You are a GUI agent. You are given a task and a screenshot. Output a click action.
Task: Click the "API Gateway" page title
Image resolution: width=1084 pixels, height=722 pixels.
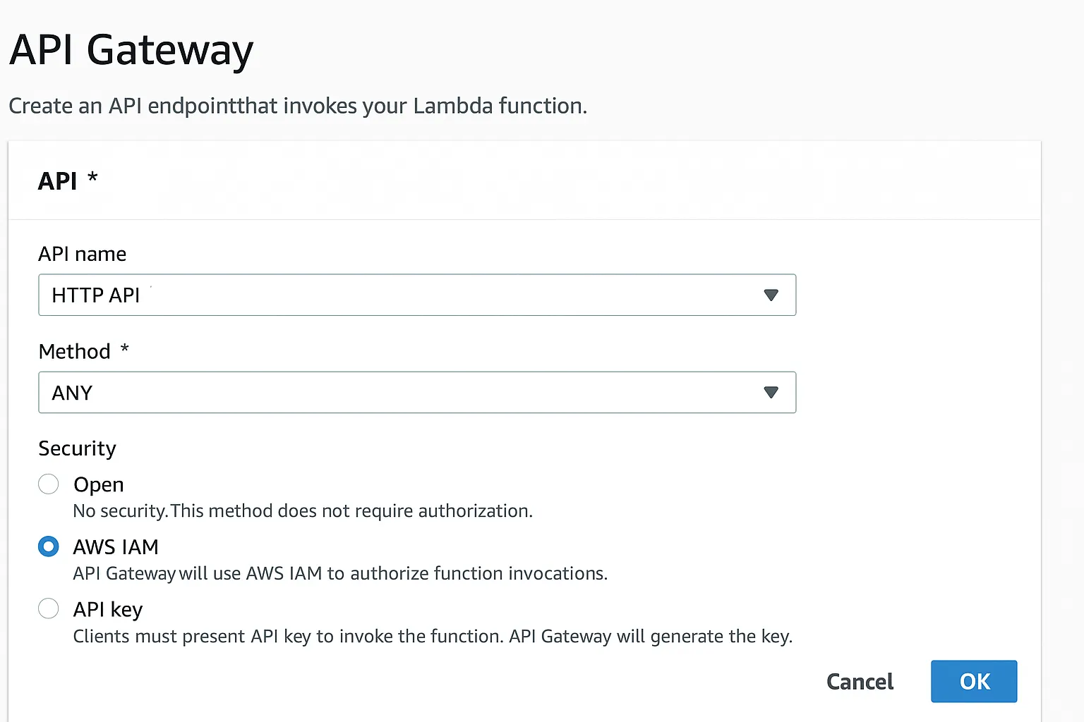(x=131, y=51)
